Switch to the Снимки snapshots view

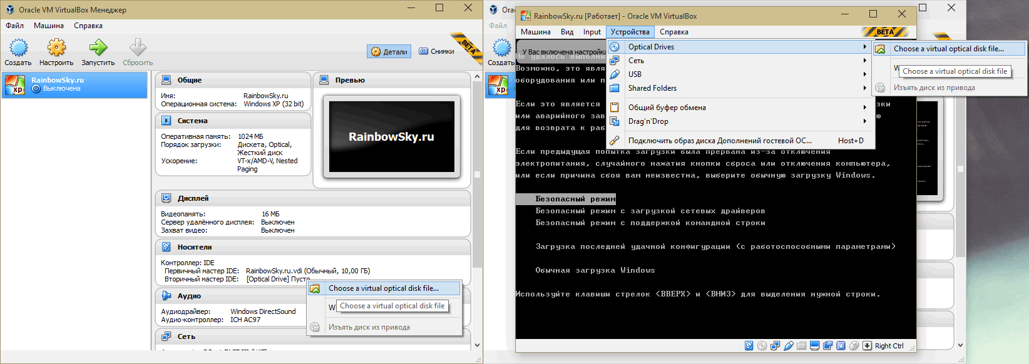pos(437,52)
